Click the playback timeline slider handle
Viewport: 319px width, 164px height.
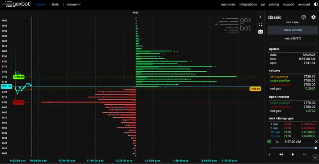tap(315, 148)
